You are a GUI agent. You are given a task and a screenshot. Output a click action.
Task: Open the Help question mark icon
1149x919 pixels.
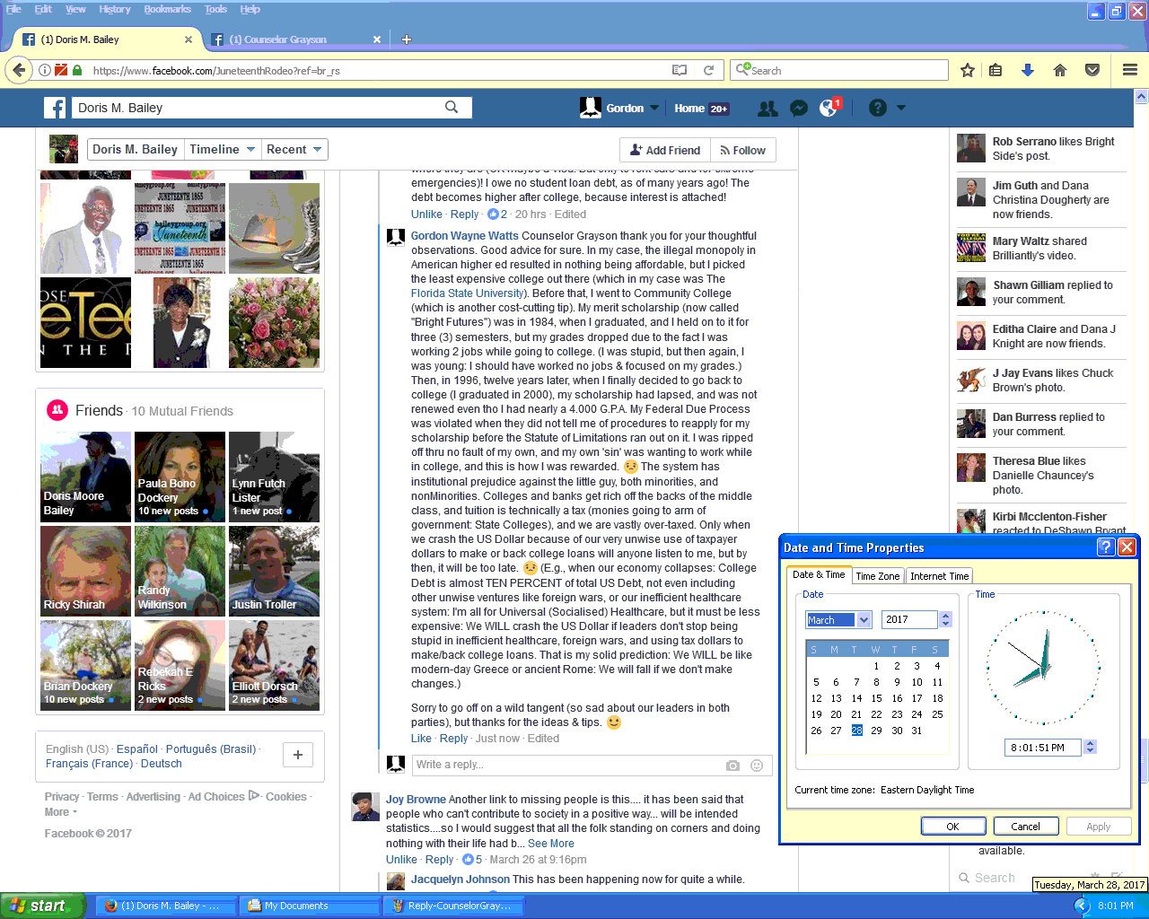[878, 108]
